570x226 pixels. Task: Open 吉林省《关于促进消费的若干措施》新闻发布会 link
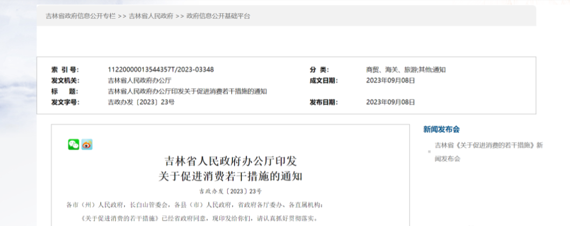(x=488, y=145)
